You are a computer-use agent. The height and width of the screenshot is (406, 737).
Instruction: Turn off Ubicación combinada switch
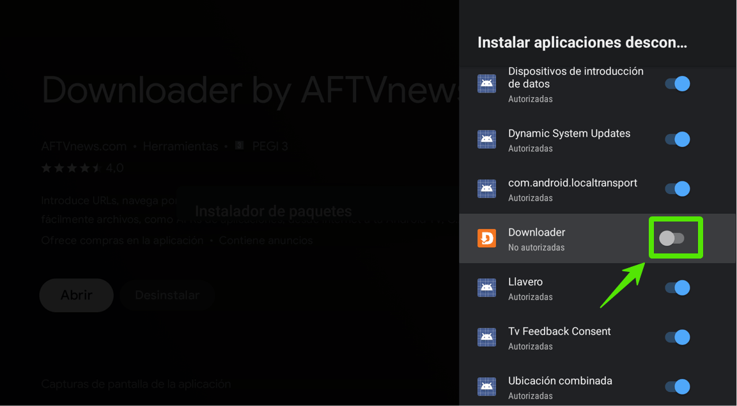[678, 387]
